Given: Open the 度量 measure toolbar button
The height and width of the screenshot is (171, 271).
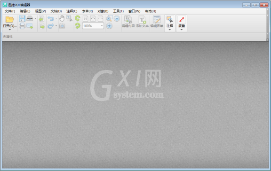Looking at the screenshot, I should tap(182, 23).
